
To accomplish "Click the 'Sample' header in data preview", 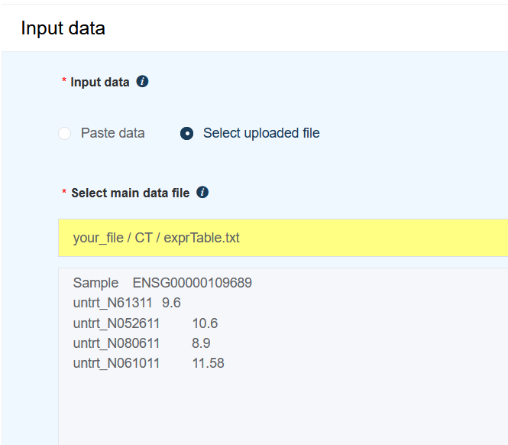I will click(95, 283).
